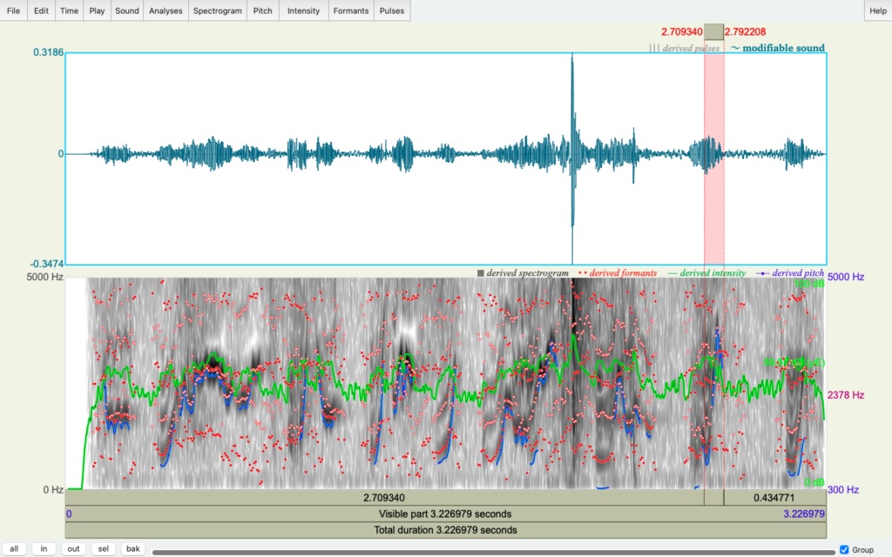Open the Spectrogram menu
This screenshot has width=892, height=557.
click(x=217, y=10)
